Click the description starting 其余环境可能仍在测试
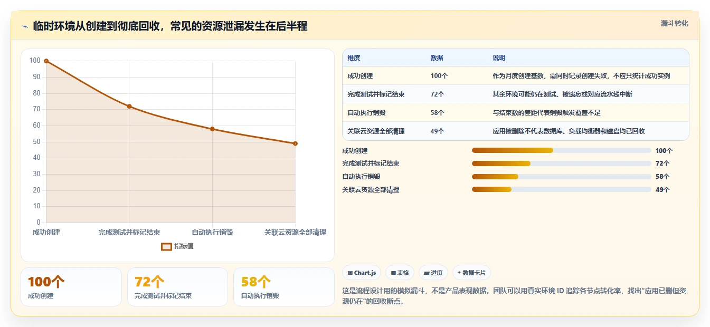The image size is (710, 327). (562, 94)
